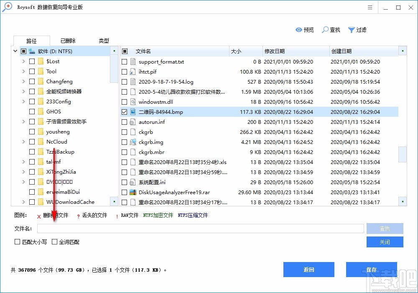Click the 保存 (Save) button
Viewport: 418px width, 293px height.
pos(372,270)
